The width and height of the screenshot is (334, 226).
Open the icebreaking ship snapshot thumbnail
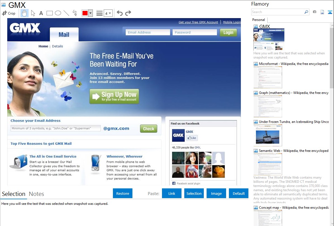click(268, 135)
